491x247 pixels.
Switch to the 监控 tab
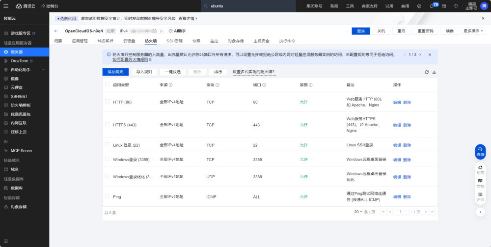[214, 41]
